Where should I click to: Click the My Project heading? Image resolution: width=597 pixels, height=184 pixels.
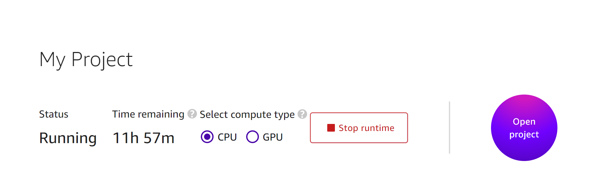click(86, 59)
